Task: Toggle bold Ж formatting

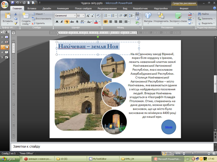Action: (x=57, y=22)
